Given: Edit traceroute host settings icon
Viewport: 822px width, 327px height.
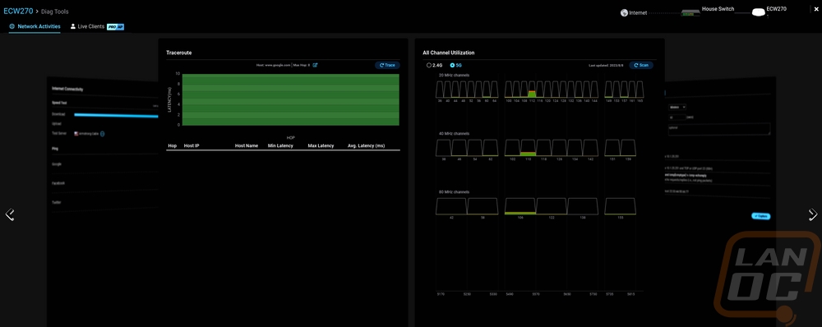Looking at the screenshot, I should click(x=315, y=65).
